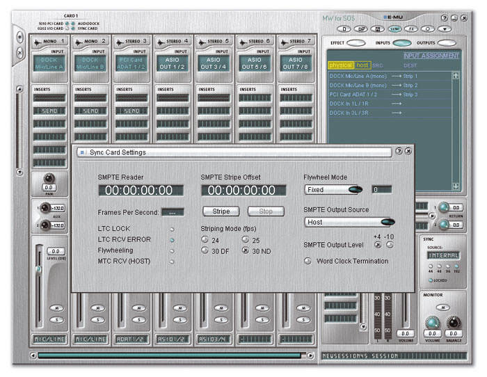Screen dimensions: 487x377
Task: Click the Open Session folder icon
Action: point(361,29)
